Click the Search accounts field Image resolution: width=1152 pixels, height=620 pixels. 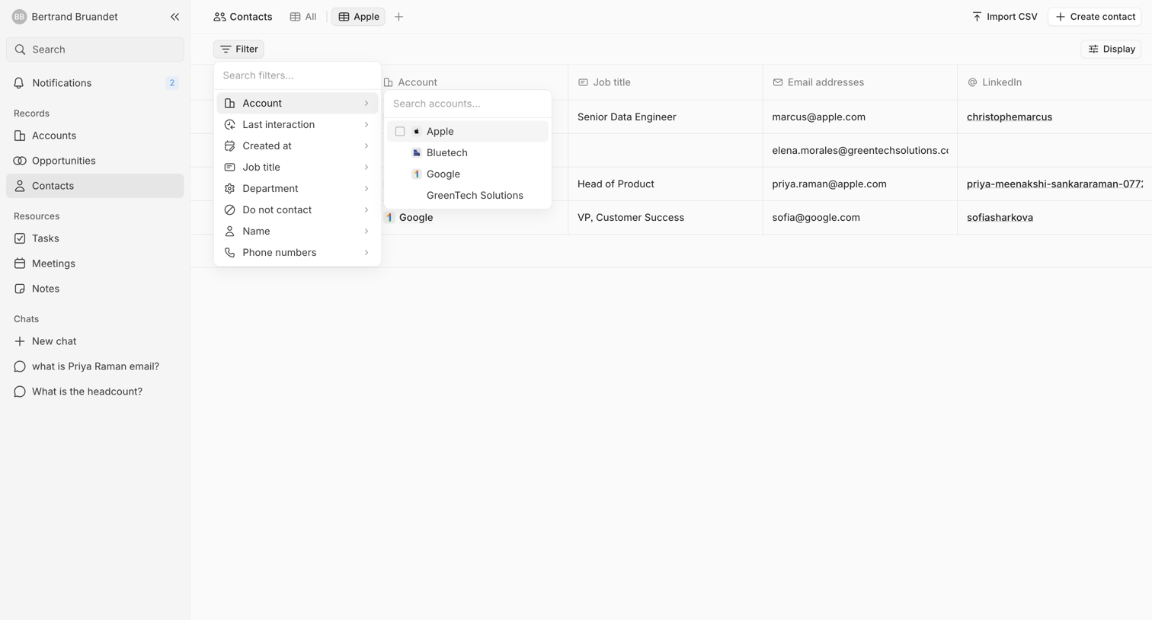coord(468,104)
